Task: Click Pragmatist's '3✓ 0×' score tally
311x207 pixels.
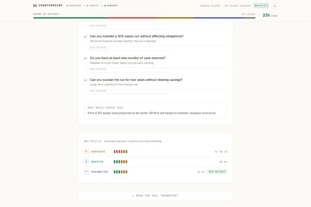Action: 201,172
